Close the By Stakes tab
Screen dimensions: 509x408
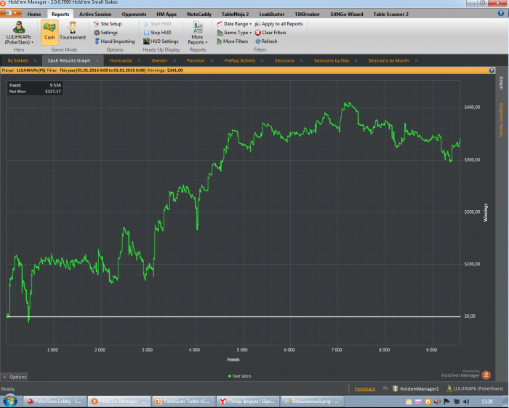point(36,60)
